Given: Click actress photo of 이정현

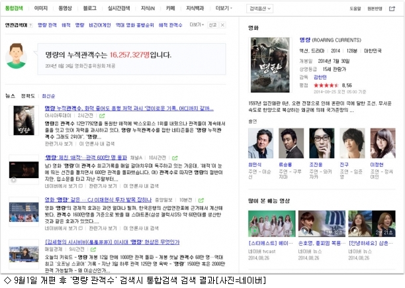Looking at the screenshot, I should click(382, 143).
